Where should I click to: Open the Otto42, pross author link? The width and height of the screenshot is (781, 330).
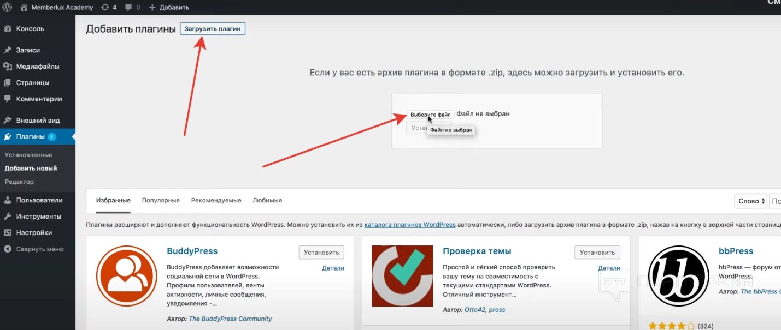pyautogui.click(x=485, y=309)
